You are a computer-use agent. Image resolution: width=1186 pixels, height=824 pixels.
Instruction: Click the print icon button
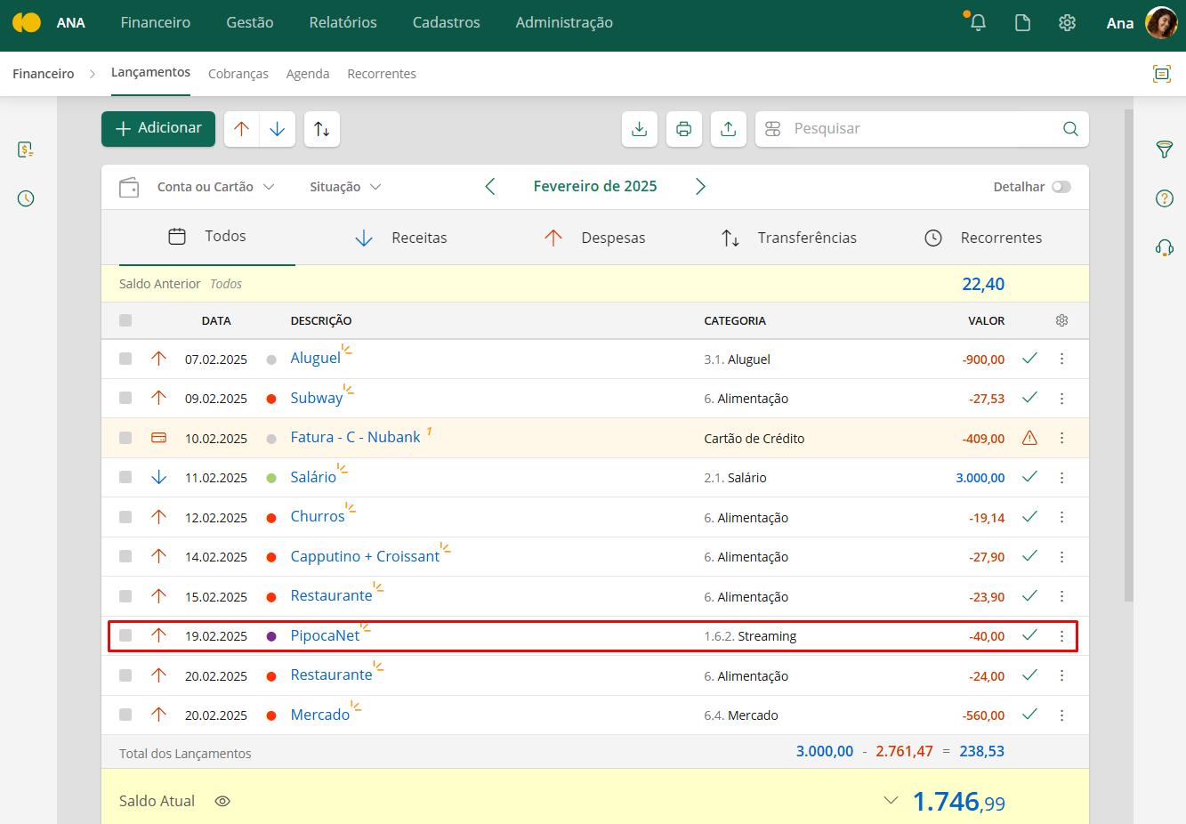tap(683, 129)
